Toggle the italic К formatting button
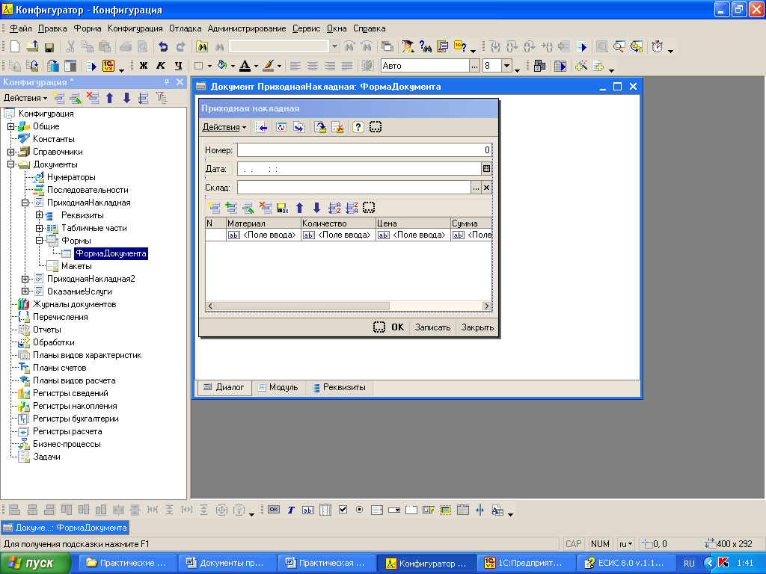The image size is (766, 574). coord(161,66)
